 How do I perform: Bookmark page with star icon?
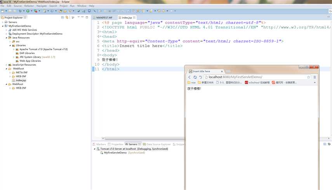[308, 77]
